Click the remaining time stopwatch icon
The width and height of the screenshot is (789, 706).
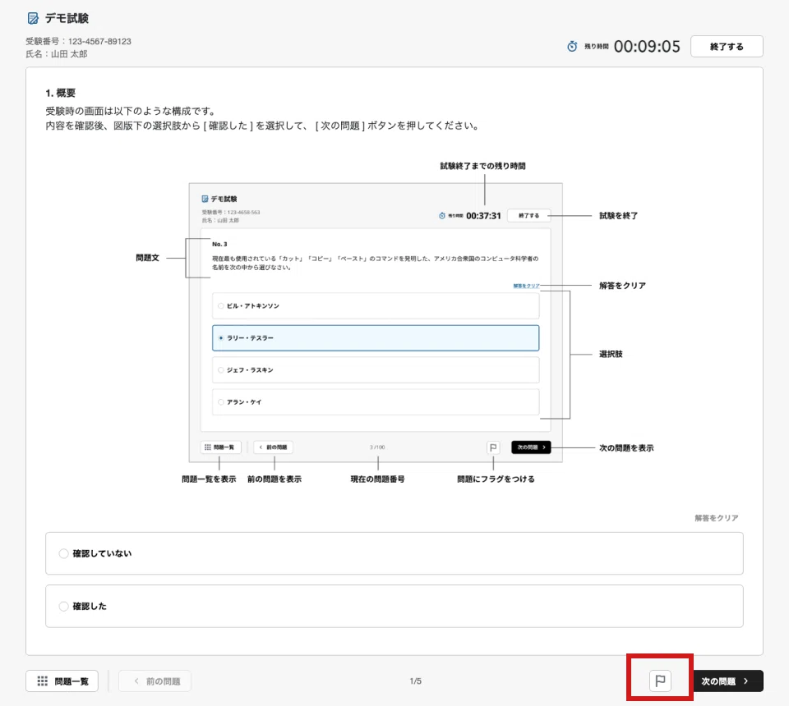(572, 46)
